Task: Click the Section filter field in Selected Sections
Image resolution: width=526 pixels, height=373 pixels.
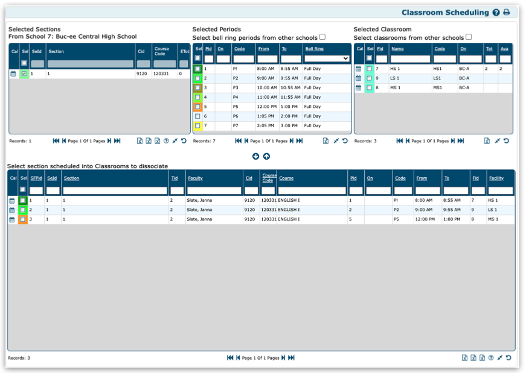Action: click(x=91, y=64)
